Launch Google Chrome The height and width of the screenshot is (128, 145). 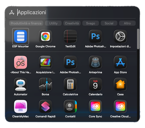(x=46, y=36)
